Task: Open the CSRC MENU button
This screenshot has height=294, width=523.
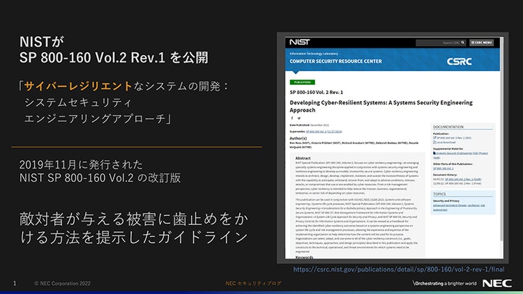Action: tap(482, 42)
